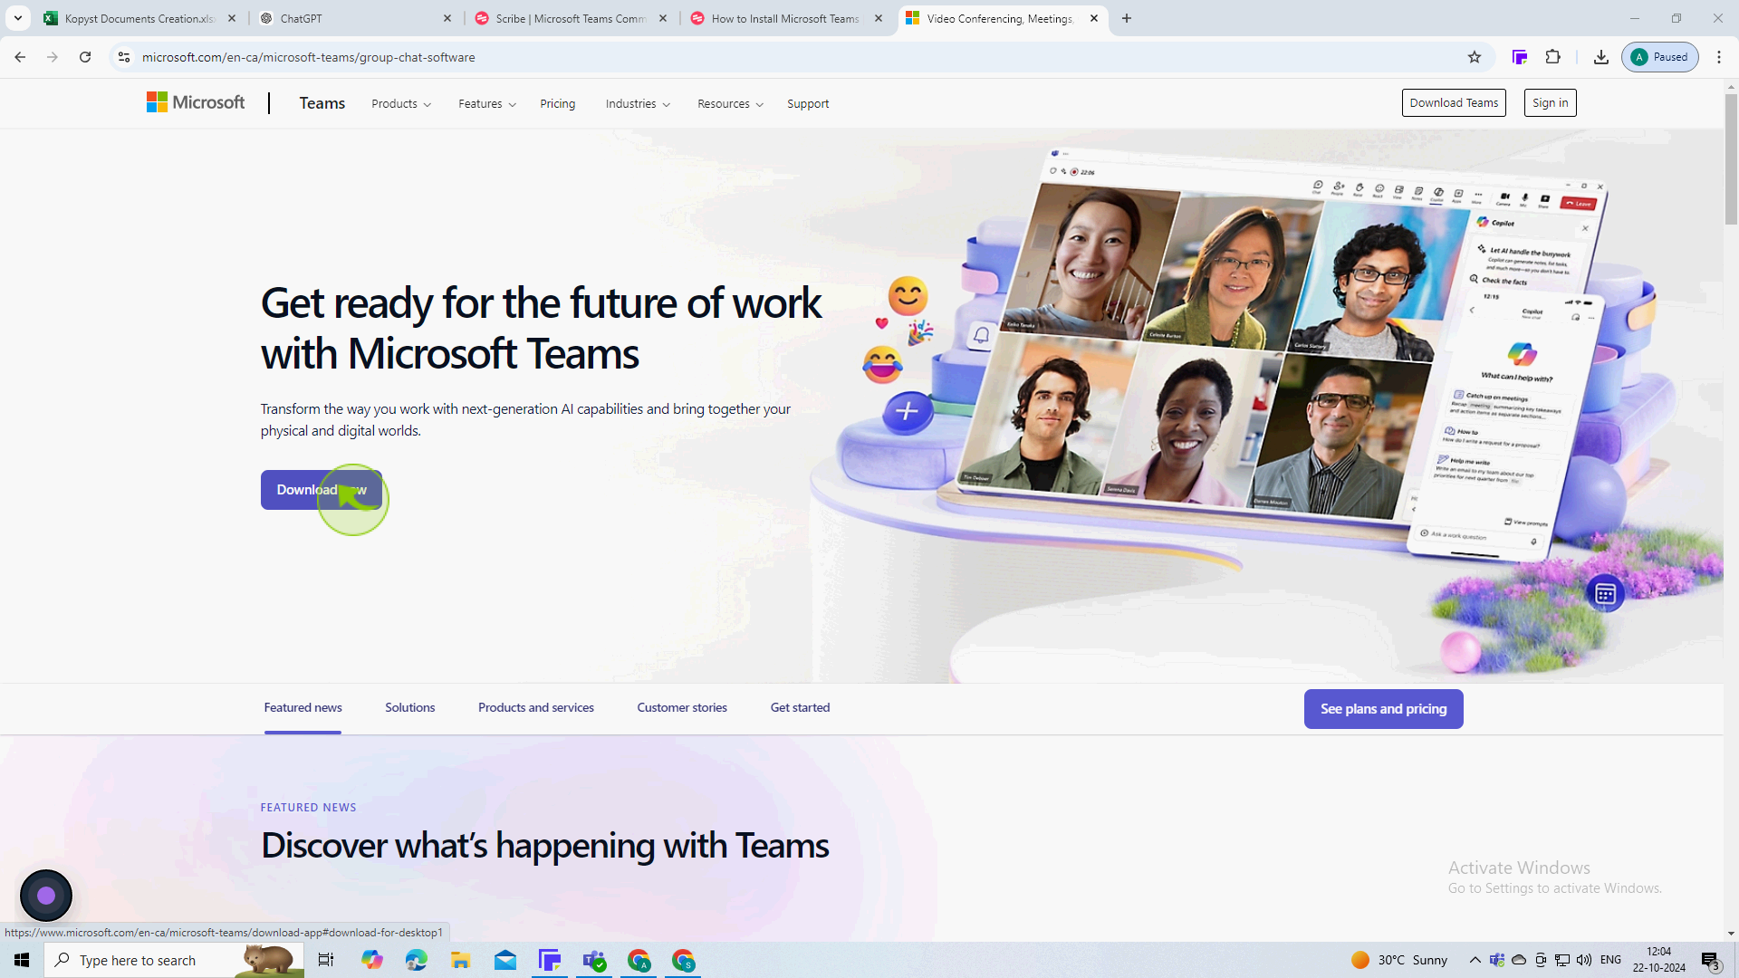
Task: Close the Video Conferencing tab
Action: (1094, 18)
